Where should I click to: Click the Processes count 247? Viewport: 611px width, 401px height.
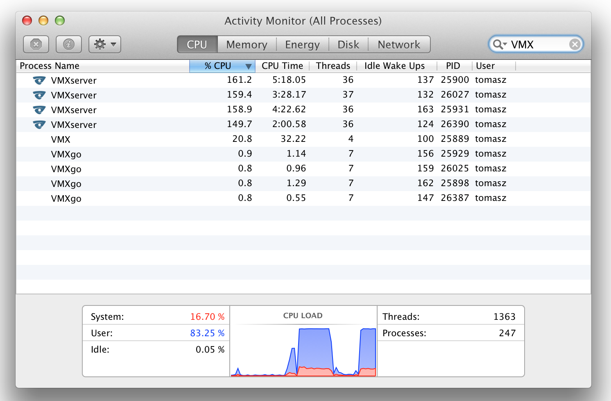click(507, 333)
